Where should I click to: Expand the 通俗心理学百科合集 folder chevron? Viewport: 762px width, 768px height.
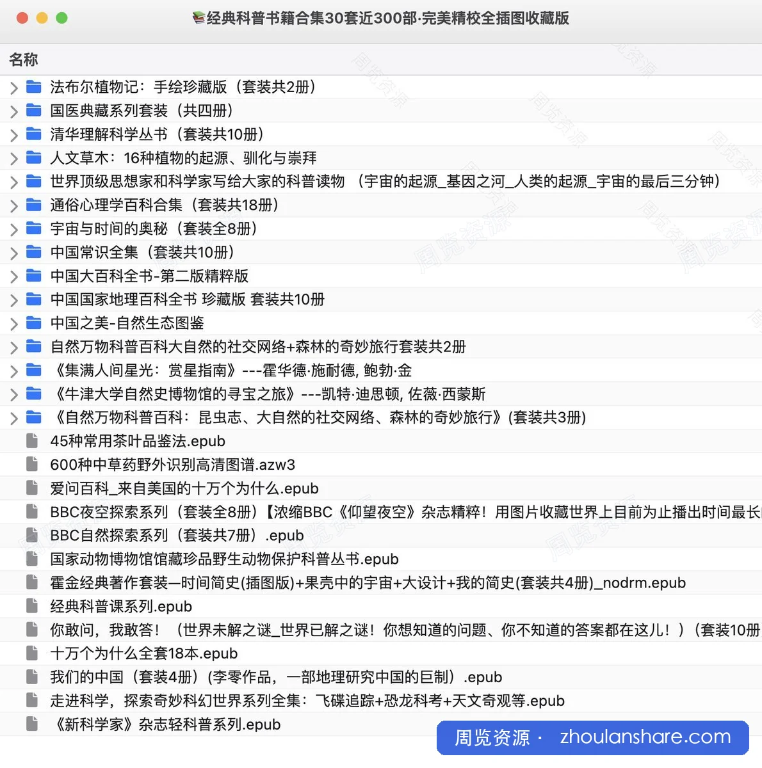click(x=13, y=206)
